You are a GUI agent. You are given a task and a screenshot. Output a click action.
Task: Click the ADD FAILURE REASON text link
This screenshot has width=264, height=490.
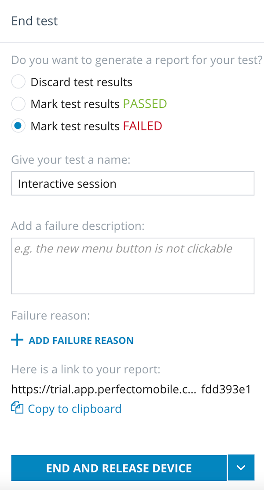(x=81, y=340)
